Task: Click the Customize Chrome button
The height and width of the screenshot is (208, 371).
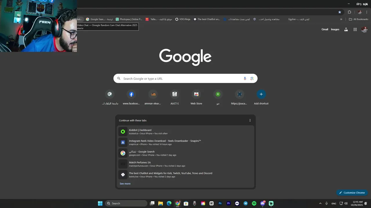Action: (352, 193)
